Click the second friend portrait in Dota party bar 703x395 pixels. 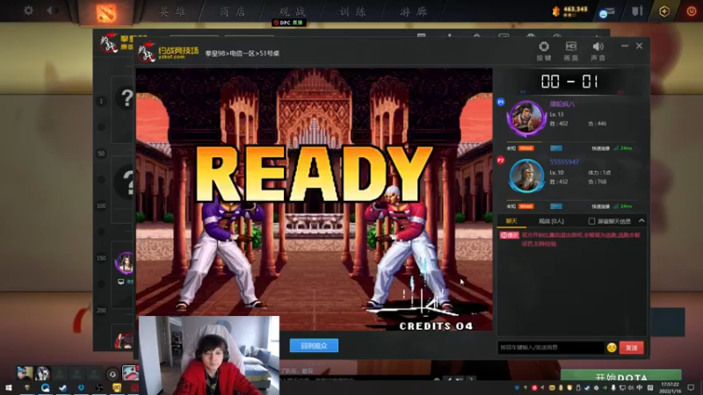pyautogui.click(x=42, y=372)
